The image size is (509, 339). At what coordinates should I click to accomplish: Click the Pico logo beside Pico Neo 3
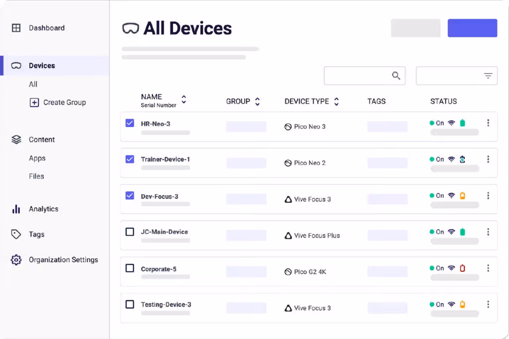tap(288, 127)
